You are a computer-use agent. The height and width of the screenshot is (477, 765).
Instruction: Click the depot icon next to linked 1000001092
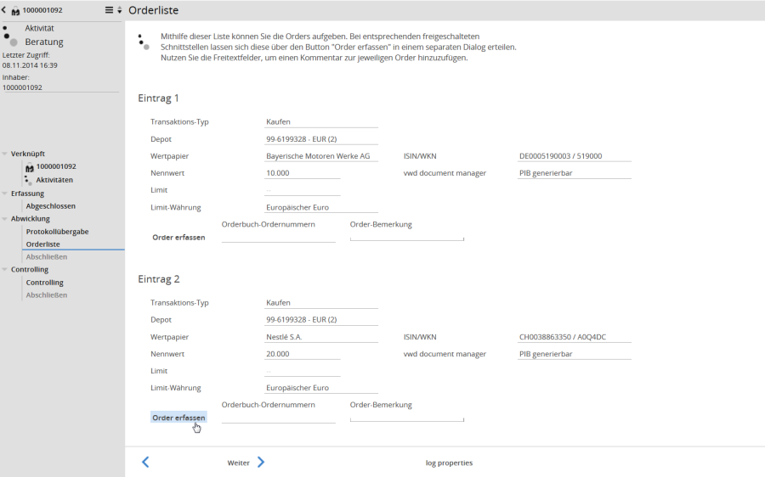point(30,167)
